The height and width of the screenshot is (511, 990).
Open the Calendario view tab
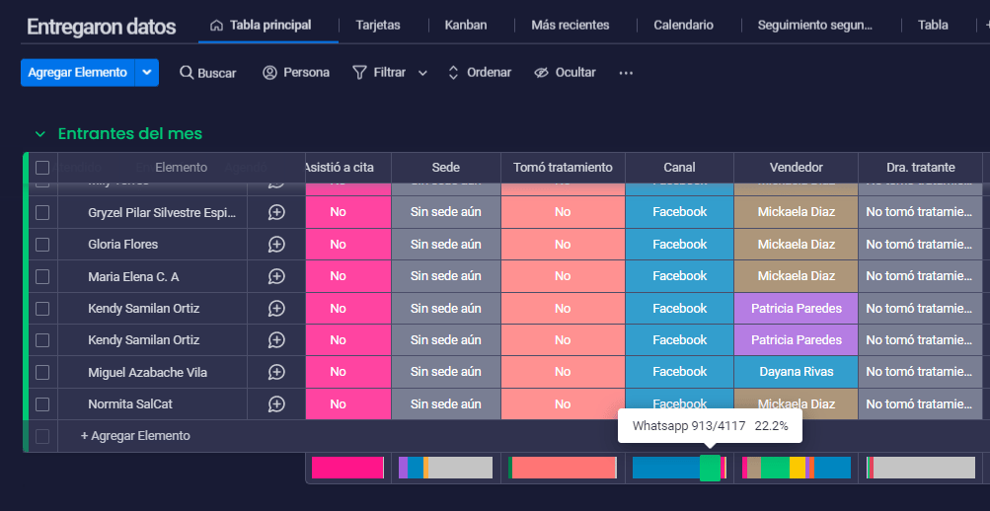tap(683, 26)
